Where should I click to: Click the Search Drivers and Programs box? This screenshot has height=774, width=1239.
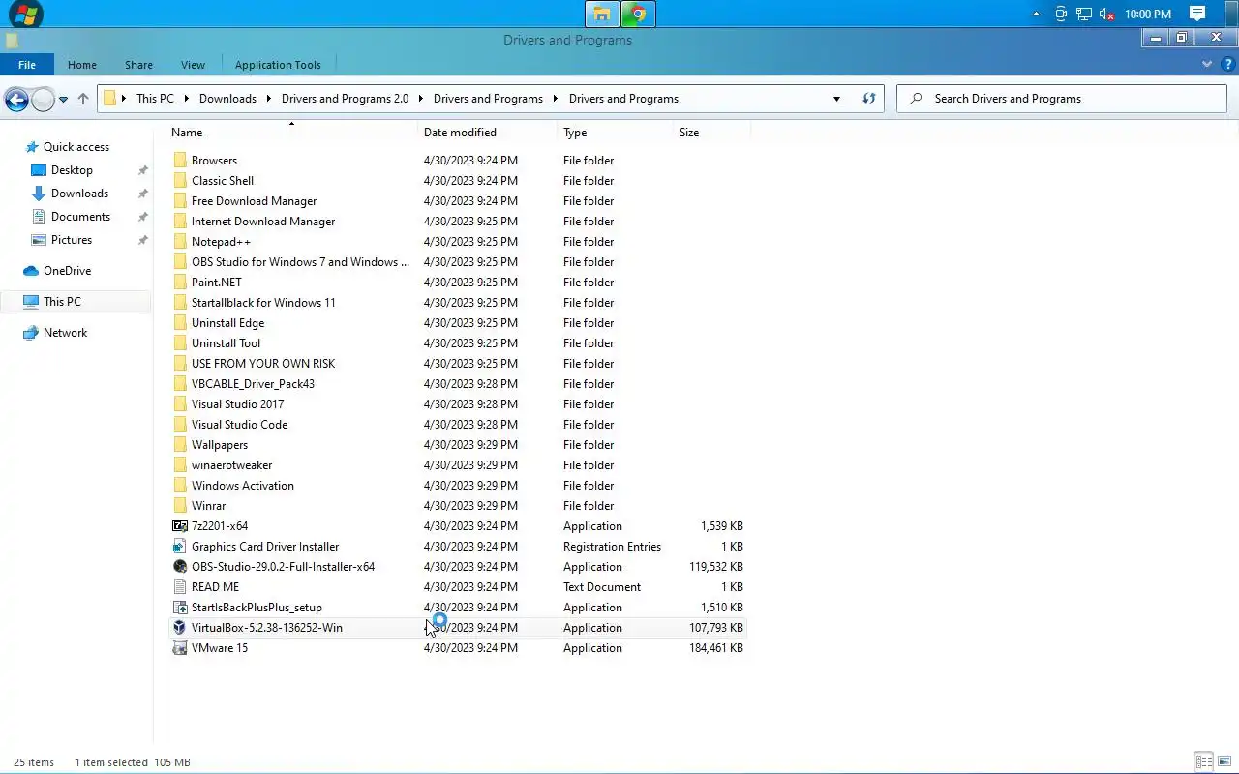1062,99
